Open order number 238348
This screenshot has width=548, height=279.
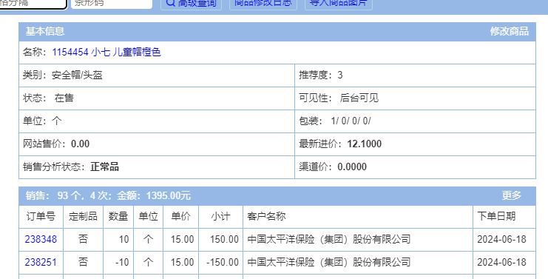click(x=41, y=240)
